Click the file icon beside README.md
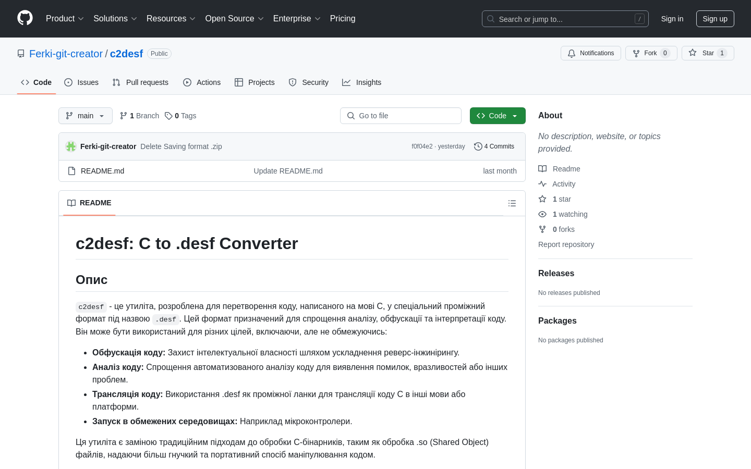Screen dimensions: 751x469 tap(72, 171)
